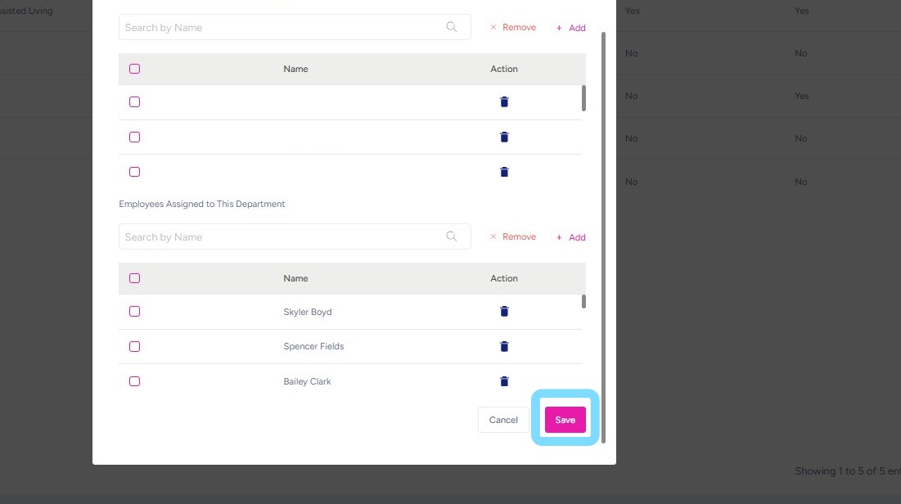
Task: Focus the employees Search by Name field
Action: [x=295, y=236]
